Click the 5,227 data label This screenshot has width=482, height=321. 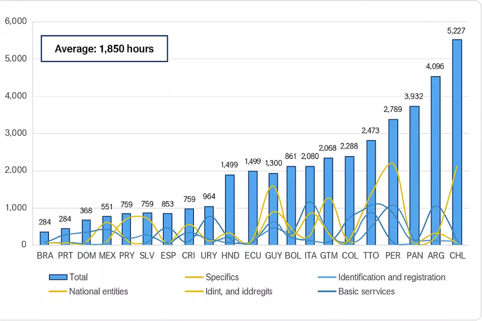point(457,31)
